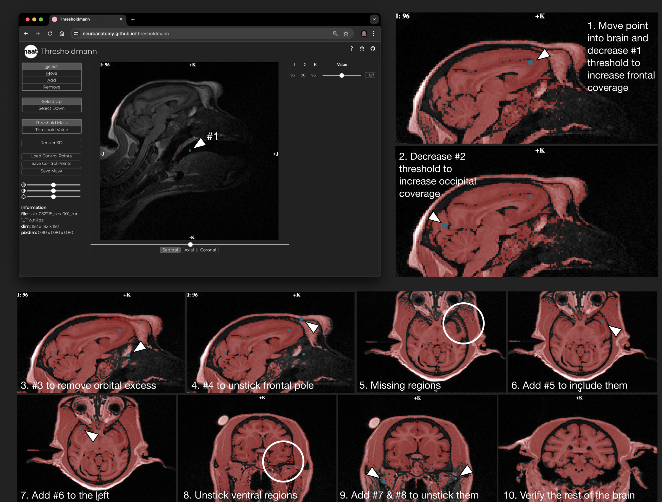Click the zoom magnifier in address bar

335,33
